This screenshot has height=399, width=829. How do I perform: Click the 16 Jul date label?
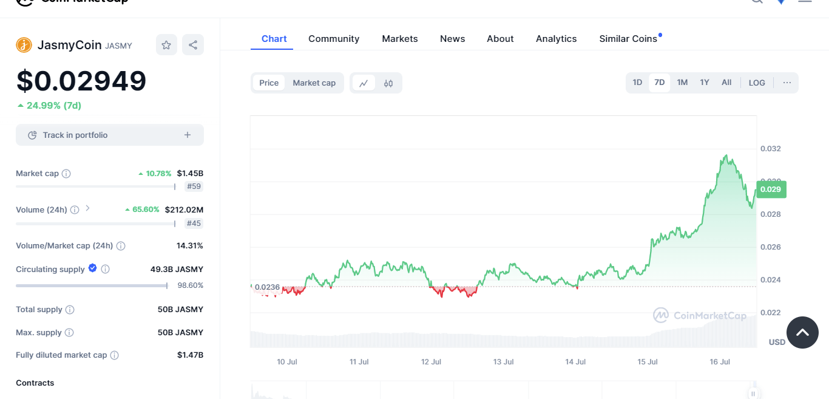720,362
